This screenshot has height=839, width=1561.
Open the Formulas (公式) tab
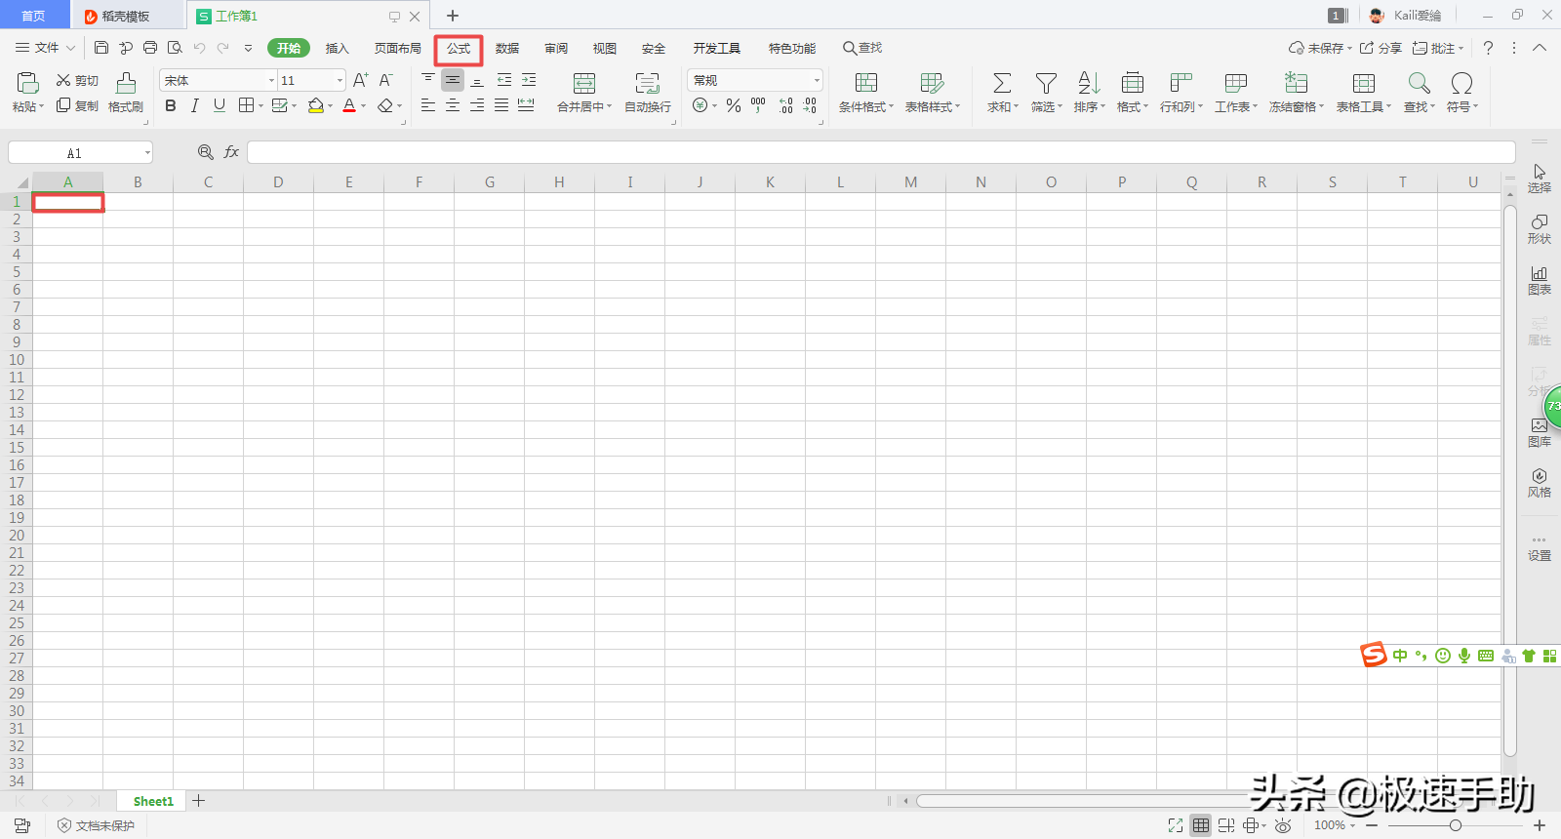[459, 48]
